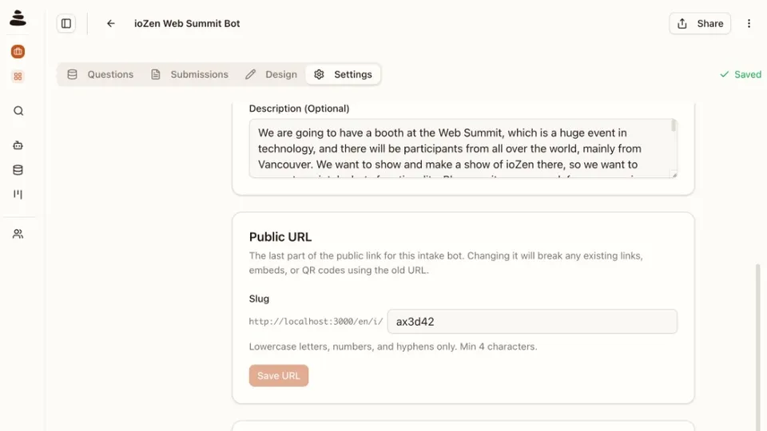Image resolution: width=767 pixels, height=431 pixels.
Task: Open the bots section robot icon
Action: (x=18, y=145)
